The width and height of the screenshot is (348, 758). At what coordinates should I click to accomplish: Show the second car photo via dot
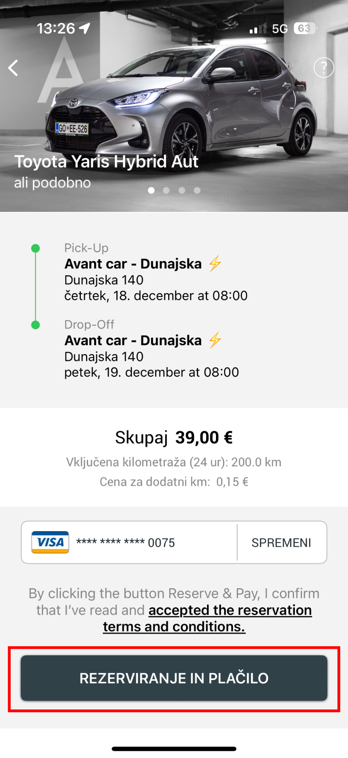point(167,190)
